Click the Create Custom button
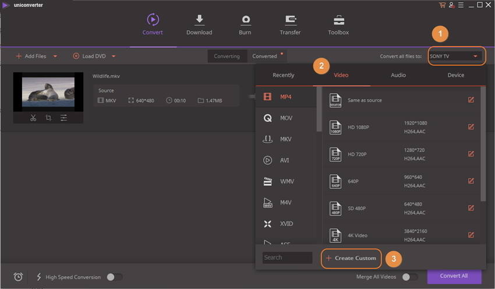Viewport: 495px width, 289px height. [351, 258]
